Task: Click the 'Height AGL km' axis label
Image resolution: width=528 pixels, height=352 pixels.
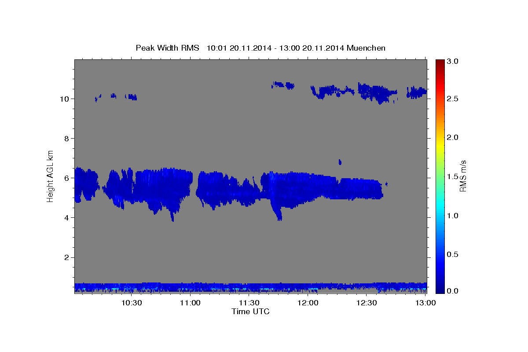Action: (51, 176)
